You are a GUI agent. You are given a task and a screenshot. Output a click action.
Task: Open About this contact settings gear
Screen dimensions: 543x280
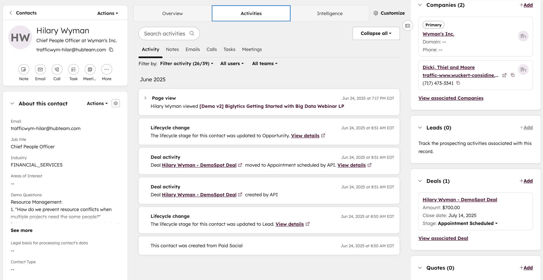point(116,103)
